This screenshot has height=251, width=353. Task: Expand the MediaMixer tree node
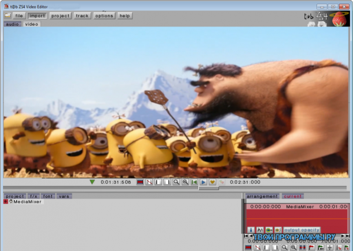(6, 202)
